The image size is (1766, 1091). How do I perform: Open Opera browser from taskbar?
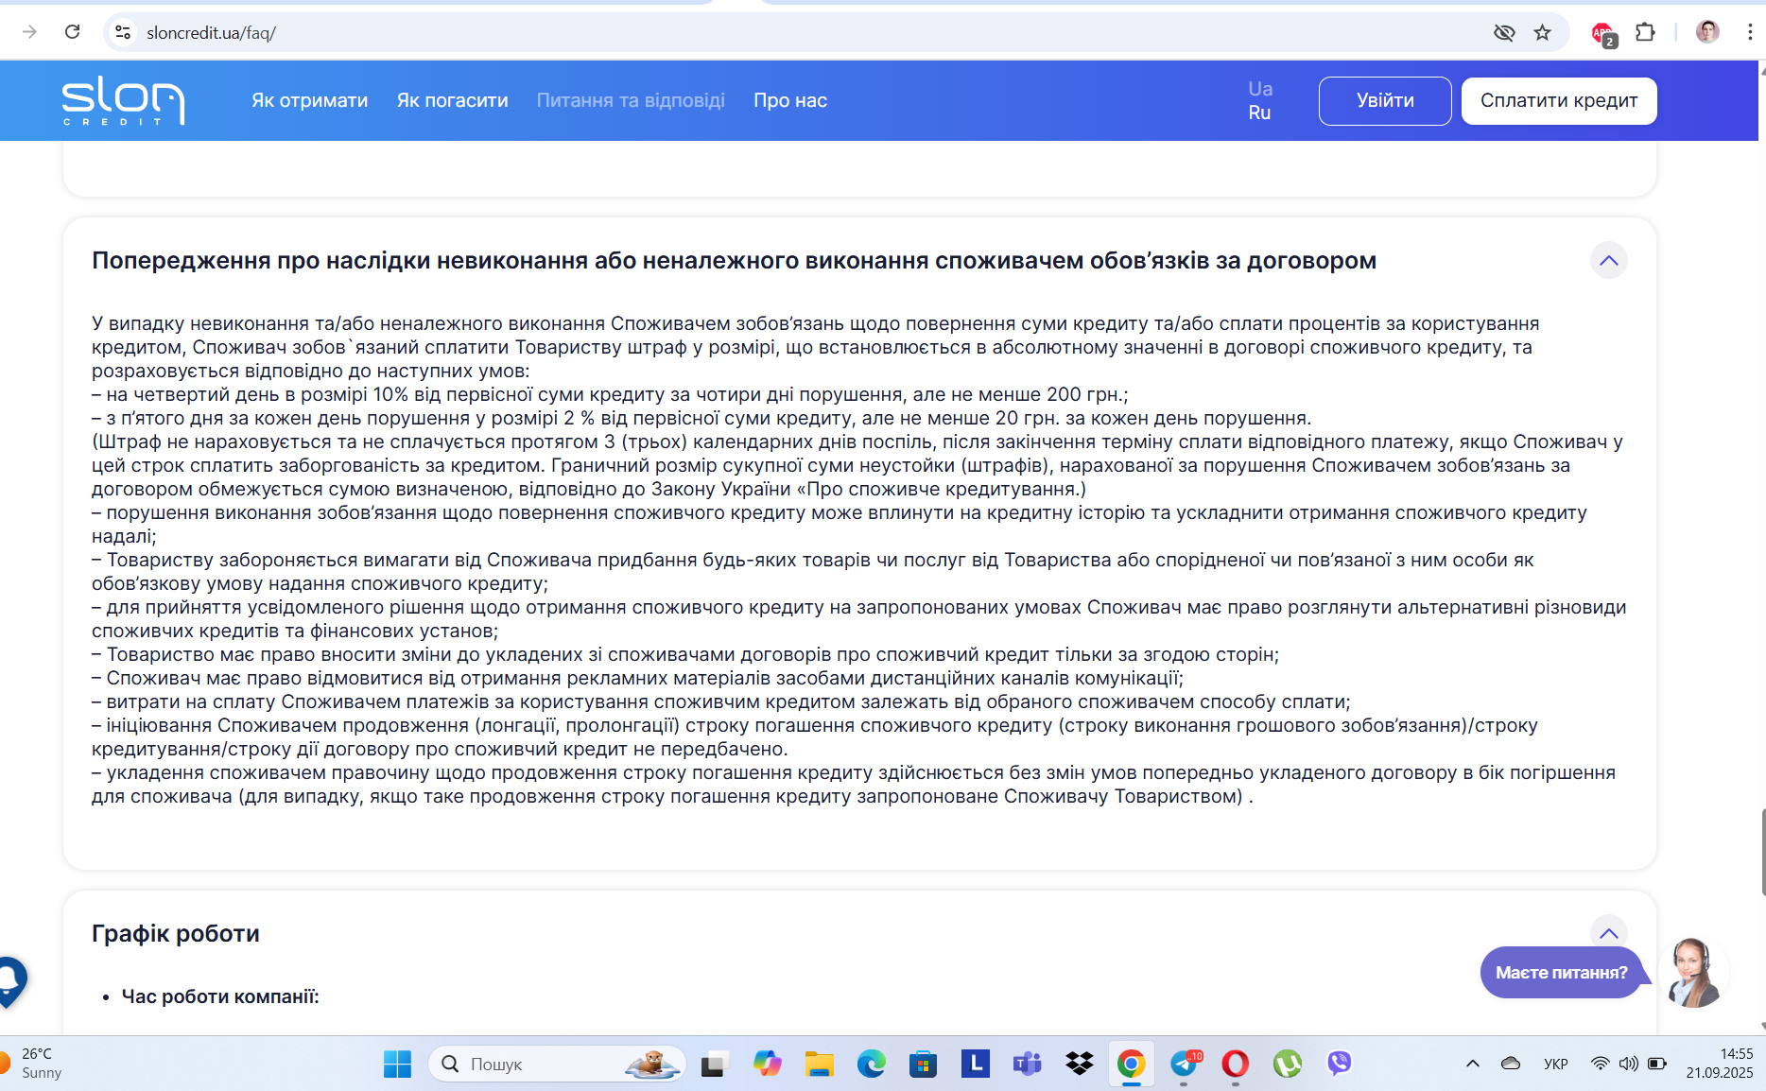[1235, 1064]
